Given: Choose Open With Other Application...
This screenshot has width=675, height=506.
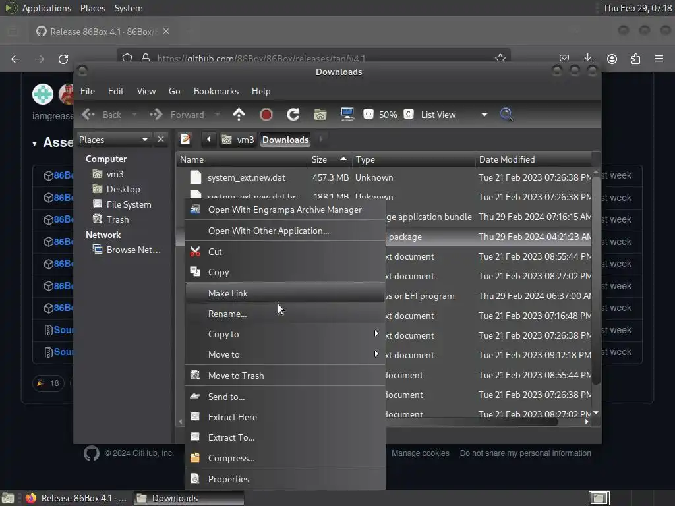Looking at the screenshot, I should [285, 231].
